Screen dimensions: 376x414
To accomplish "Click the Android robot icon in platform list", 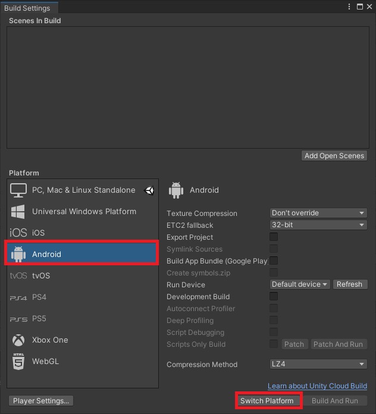I will (18, 254).
